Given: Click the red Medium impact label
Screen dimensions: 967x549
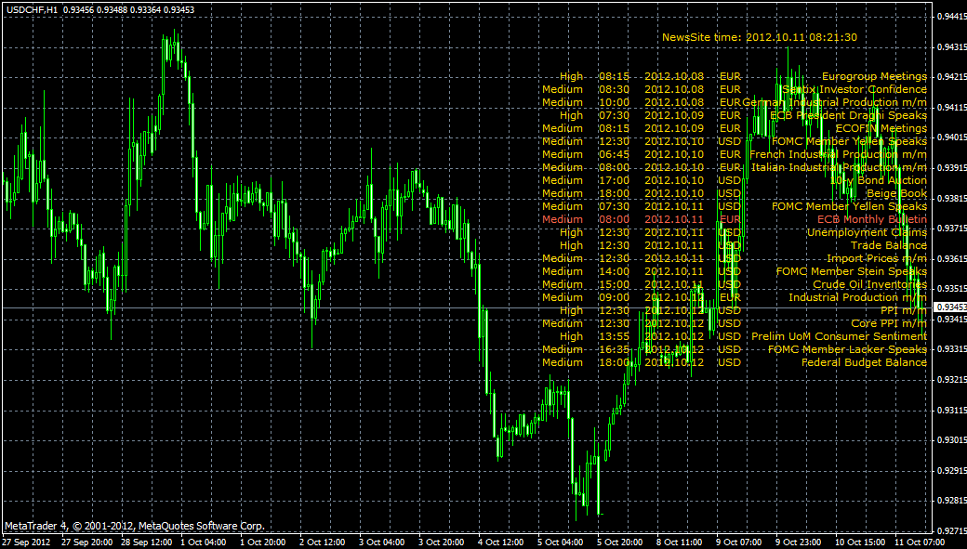Looking at the screenshot, I should click(563, 219).
